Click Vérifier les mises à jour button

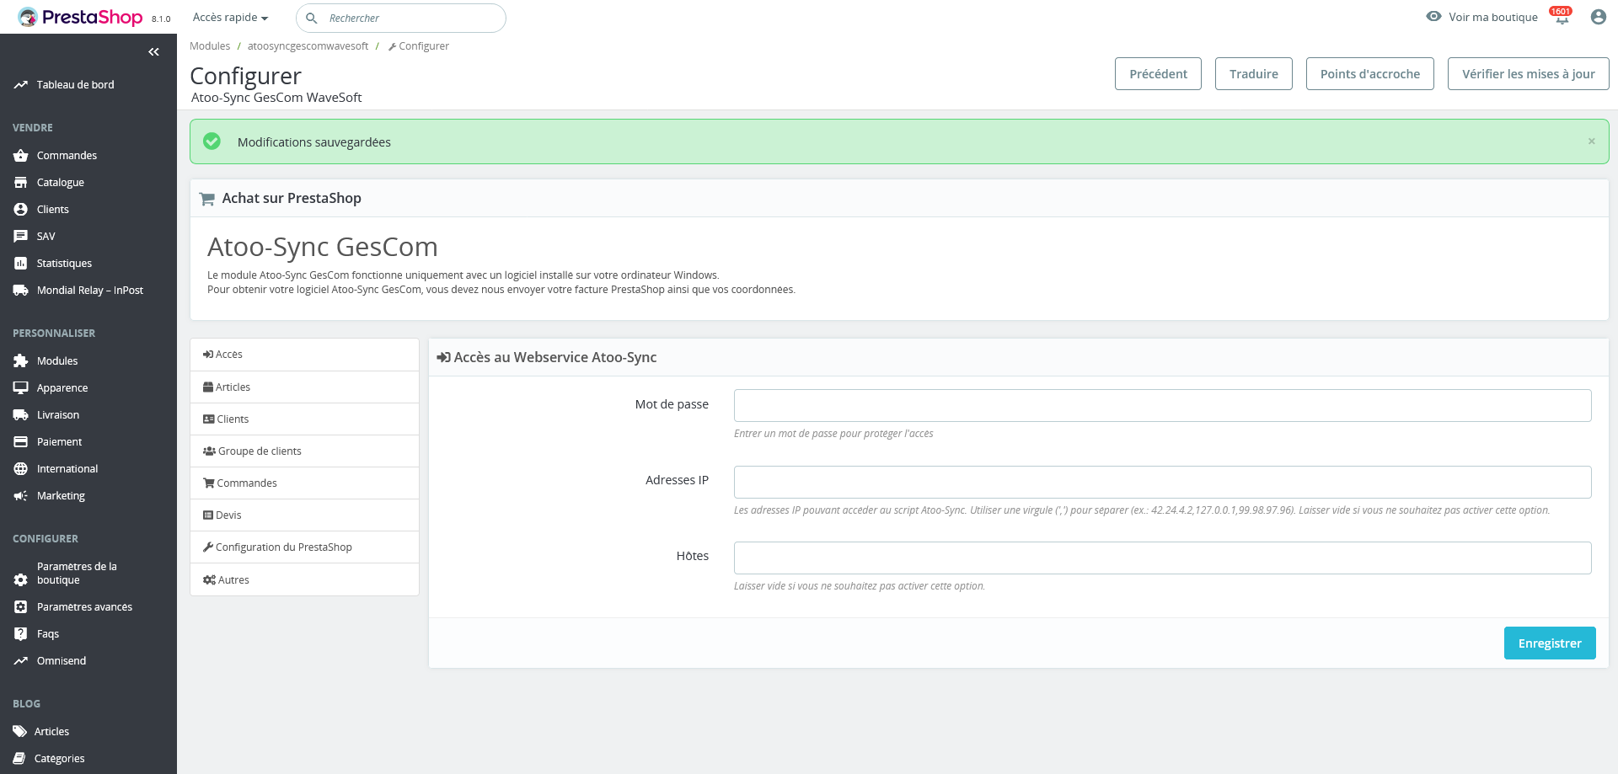point(1528,74)
